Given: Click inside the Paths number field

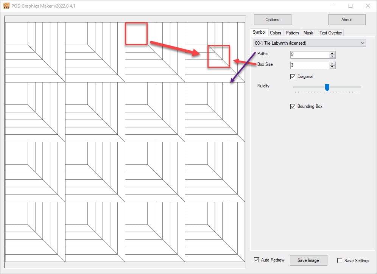Looking at the screenshot, I should pos(309,55).
